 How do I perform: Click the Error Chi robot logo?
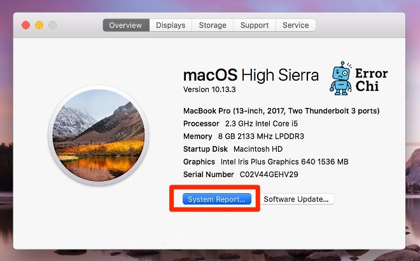point(340,79)
